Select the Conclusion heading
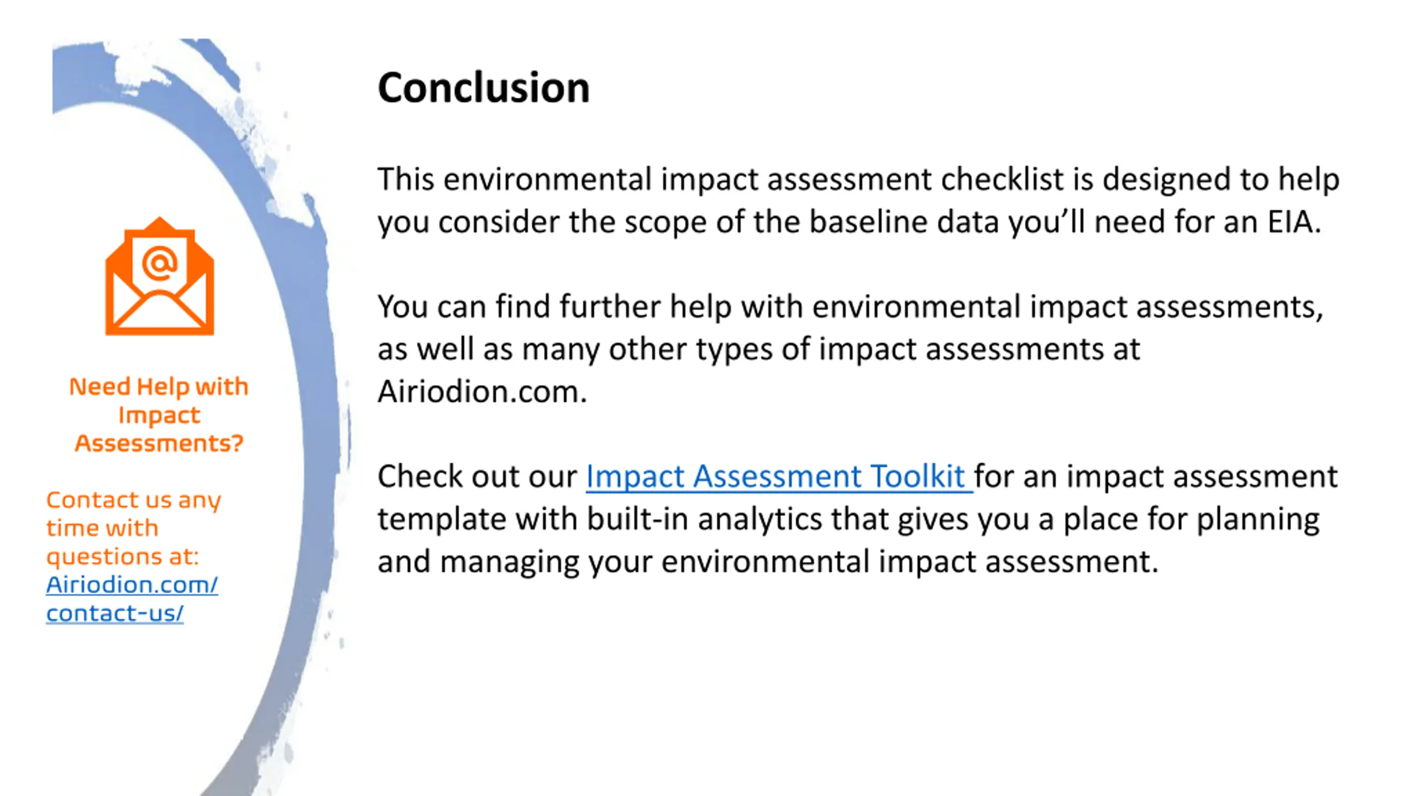1415x796 pixels. pyautogui.click(x=484, y=88)
